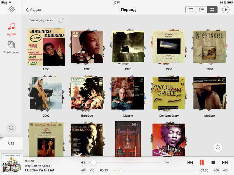
Task: Click the artist Alex Gold vs Agnelli
Action: click(x=38, y=166)
